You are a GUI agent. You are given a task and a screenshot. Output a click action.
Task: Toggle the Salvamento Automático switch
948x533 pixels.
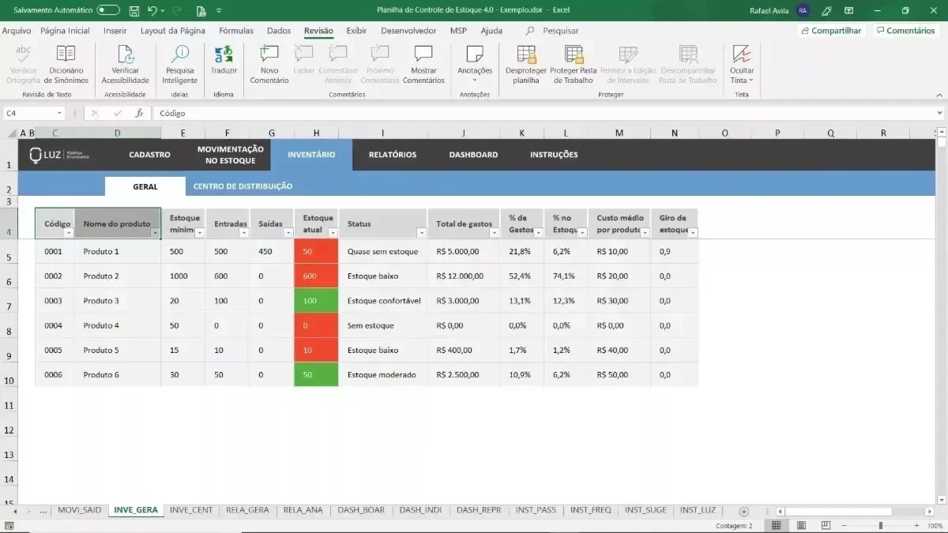click(x=108, y=10)
